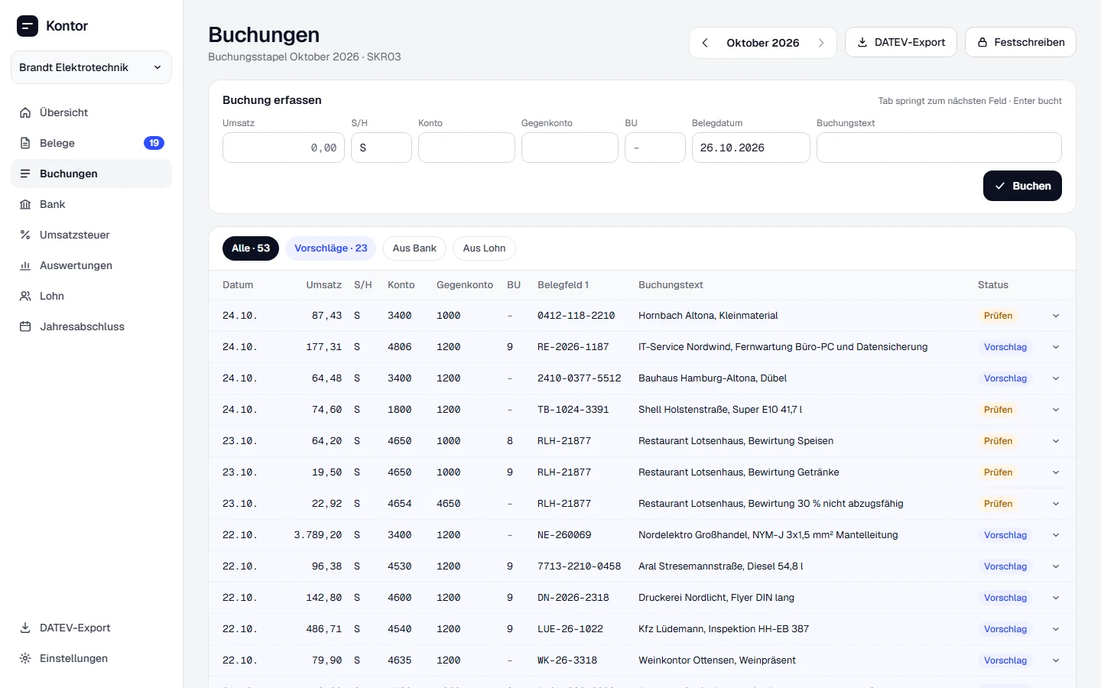Screen dimensions: 1101x688
Task: Expand the Shell Holstenstraße booking row
Action: pos(1056,410)
